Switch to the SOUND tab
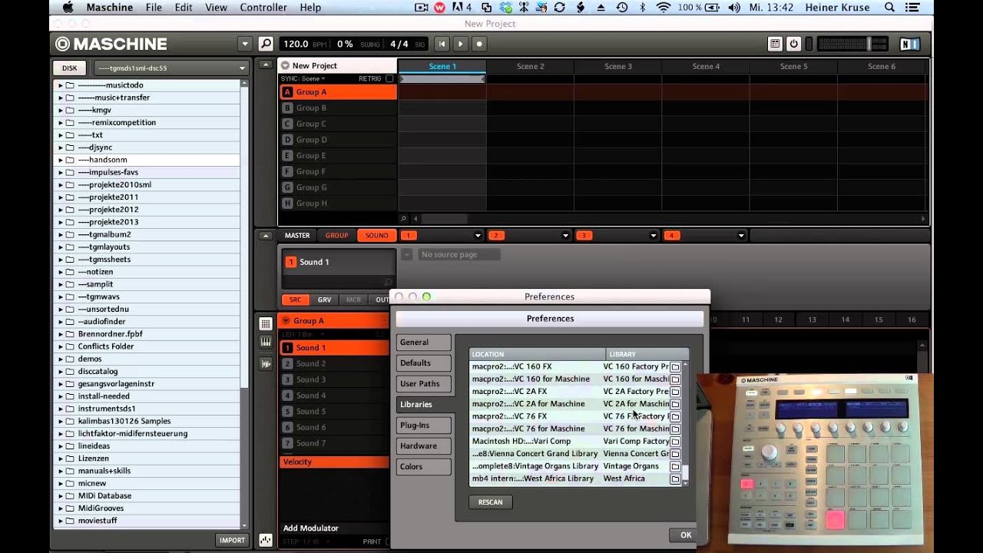The height and width of the screenshot is (553, 983). (376, 236)
